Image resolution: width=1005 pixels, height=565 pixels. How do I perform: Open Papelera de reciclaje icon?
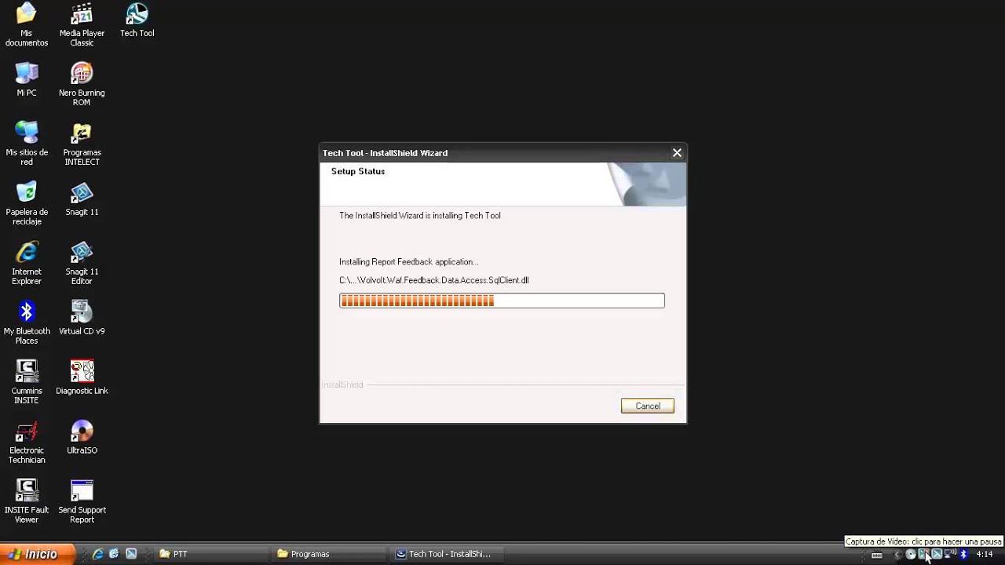coord(27,202)
